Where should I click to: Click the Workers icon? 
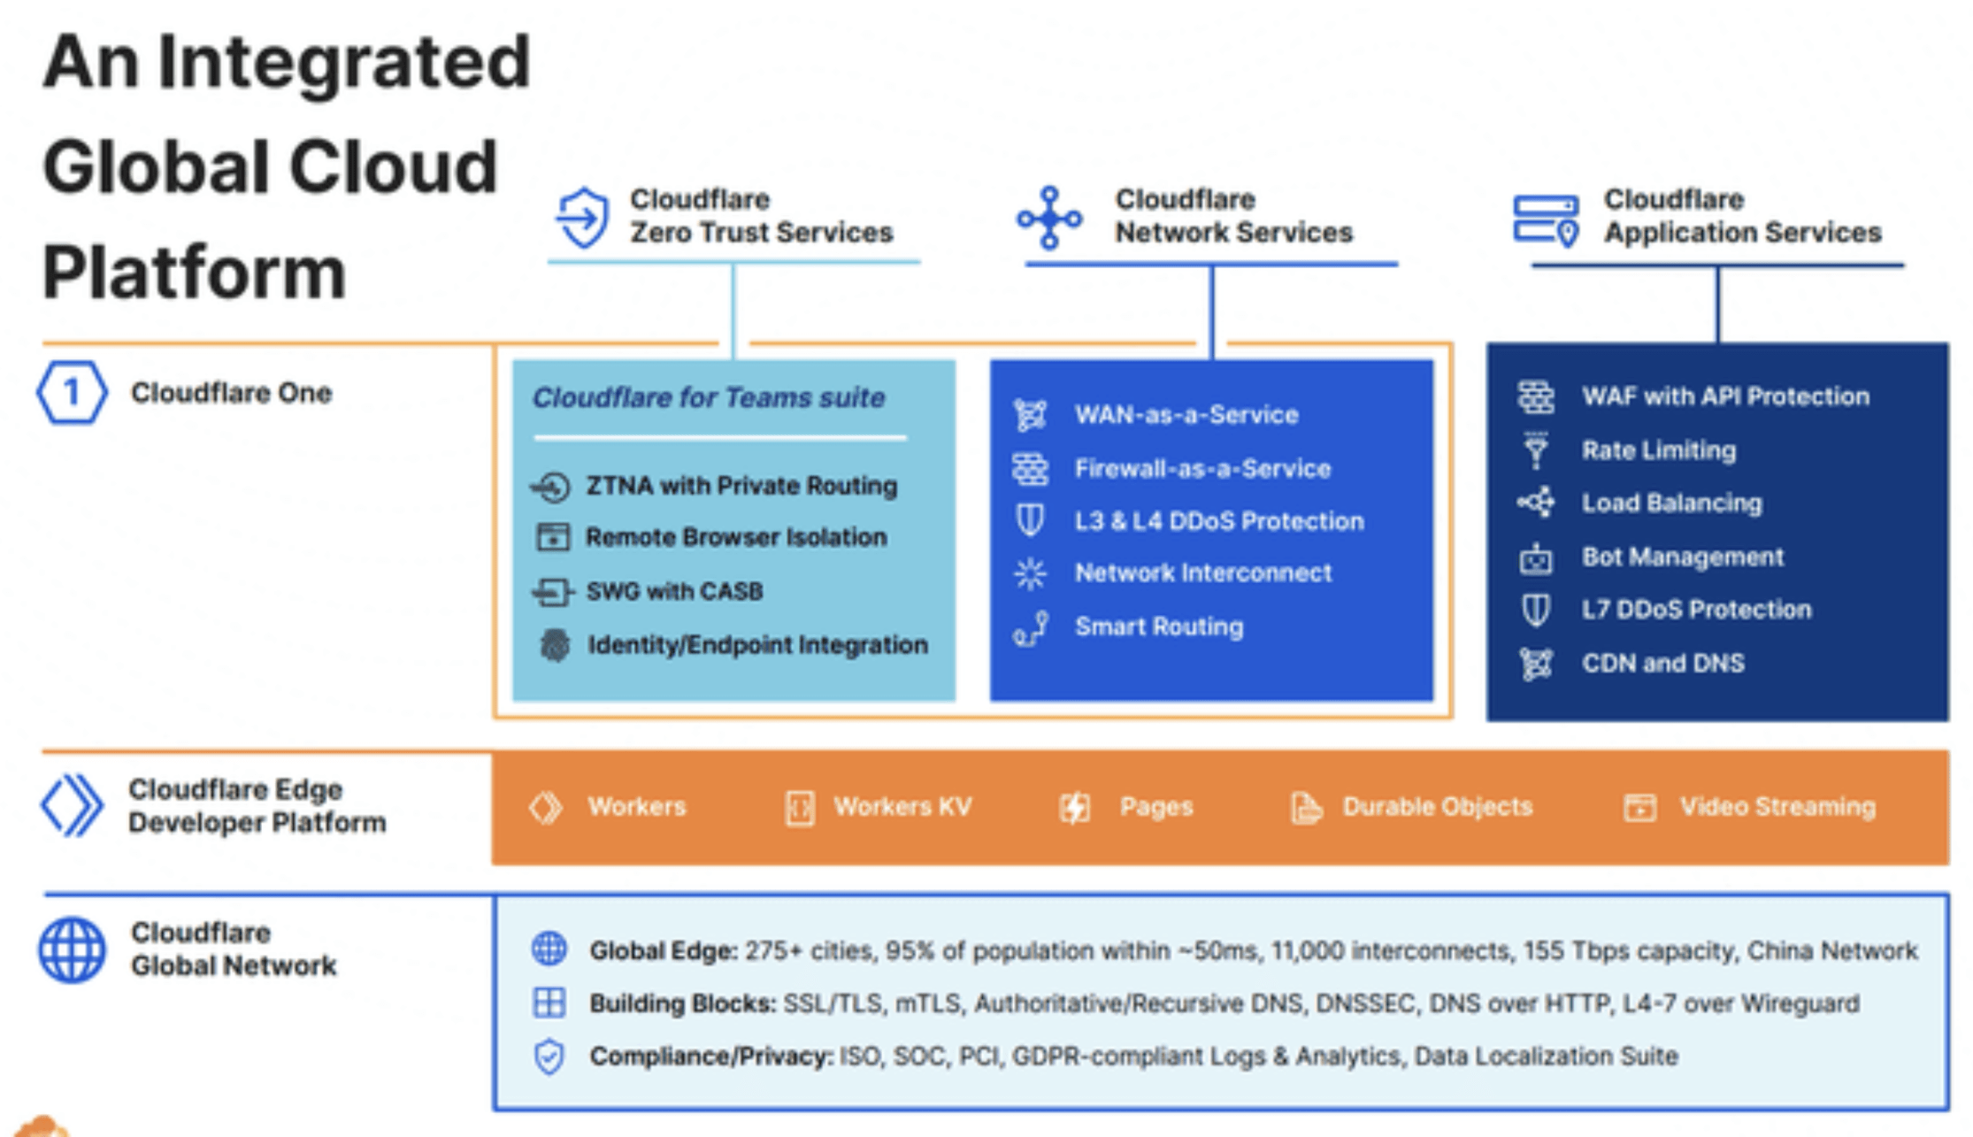point(545,807)
